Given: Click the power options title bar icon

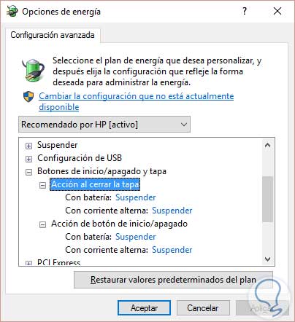Looking at the screenshot, I should point(12,11).
